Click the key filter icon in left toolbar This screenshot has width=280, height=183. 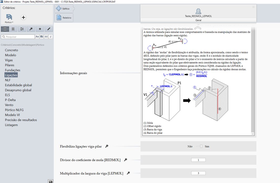(x=31, y=29)
